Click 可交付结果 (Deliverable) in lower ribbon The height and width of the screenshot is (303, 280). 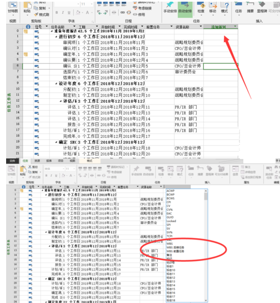coord(221,171)
